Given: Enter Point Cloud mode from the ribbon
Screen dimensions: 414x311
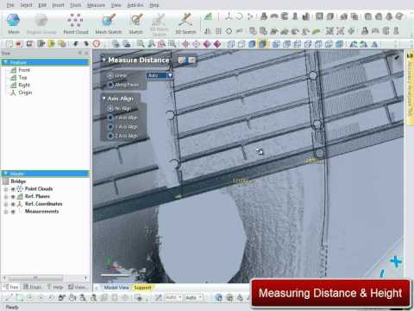Looking at the screenshot, I should tap(76, 23).
